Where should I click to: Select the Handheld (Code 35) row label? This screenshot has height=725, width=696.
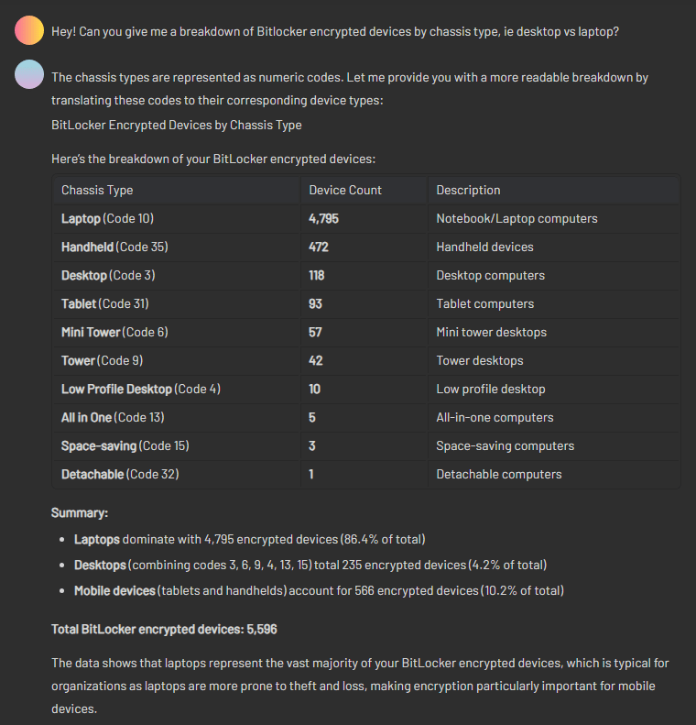114,247
